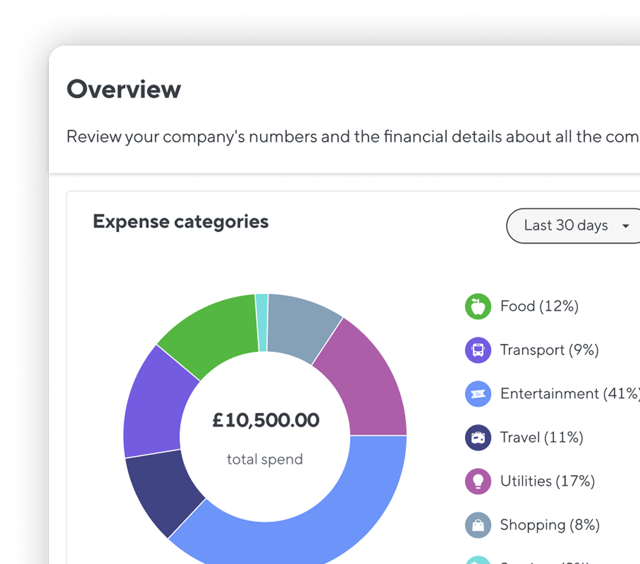Click the Travel (11%) legend label
The height and width of the screenshot is (564, 640).
click(x=541, y=437)
